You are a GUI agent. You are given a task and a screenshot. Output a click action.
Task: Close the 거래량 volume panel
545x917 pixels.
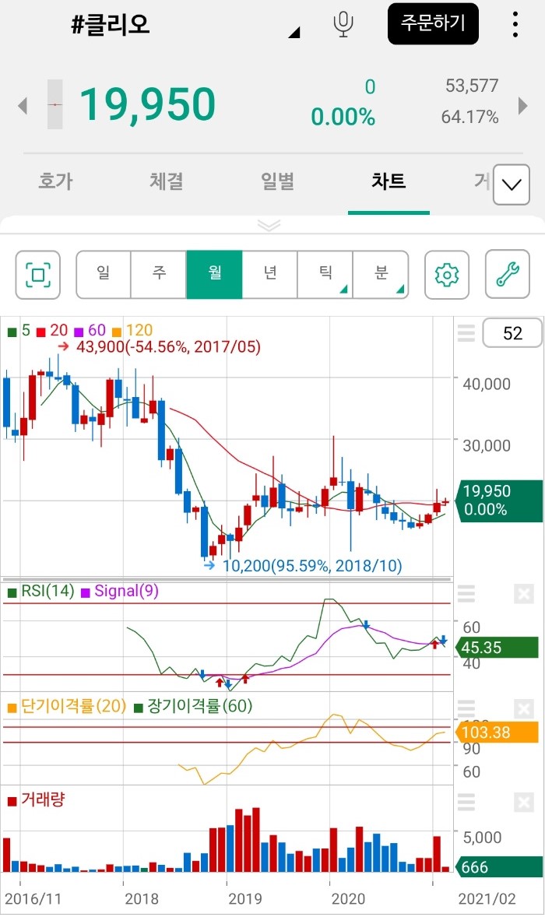point(524,803)
